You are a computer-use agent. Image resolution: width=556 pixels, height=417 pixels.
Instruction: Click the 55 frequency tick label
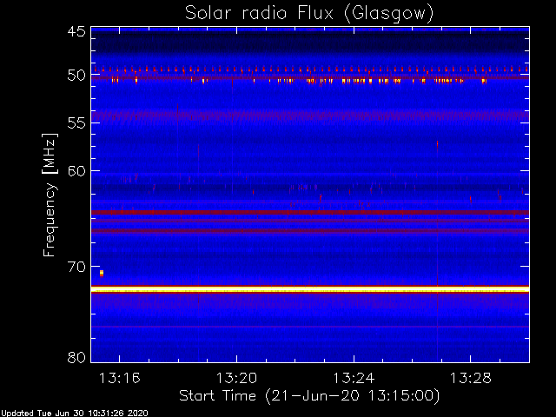pos(76,123)
